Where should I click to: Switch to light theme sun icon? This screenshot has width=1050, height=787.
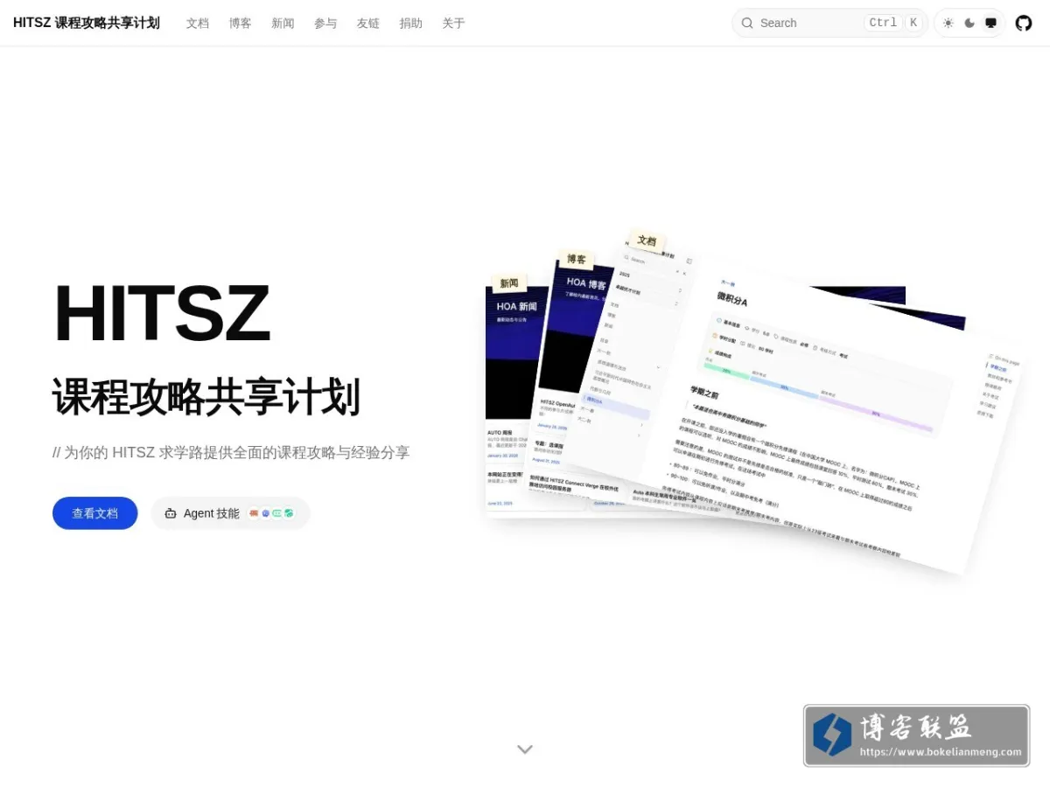pyautogui.click(x=948, y=24)
